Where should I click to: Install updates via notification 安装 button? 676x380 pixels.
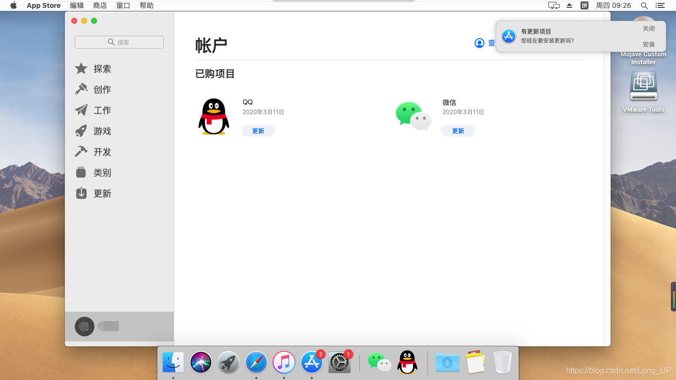click(649, 45)
